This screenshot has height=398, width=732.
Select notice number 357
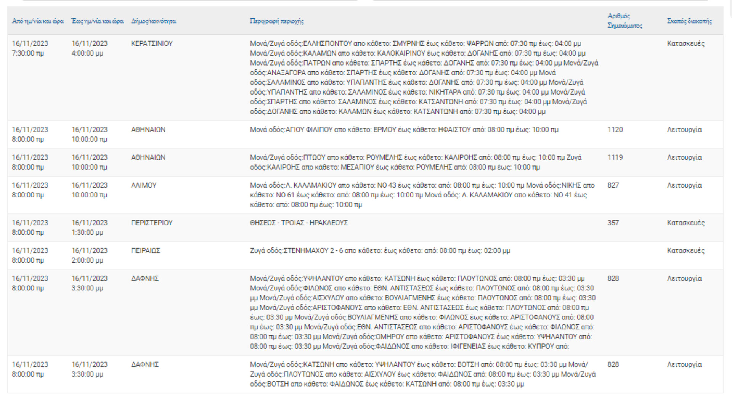pyautogui.click(x=613, y=223)
